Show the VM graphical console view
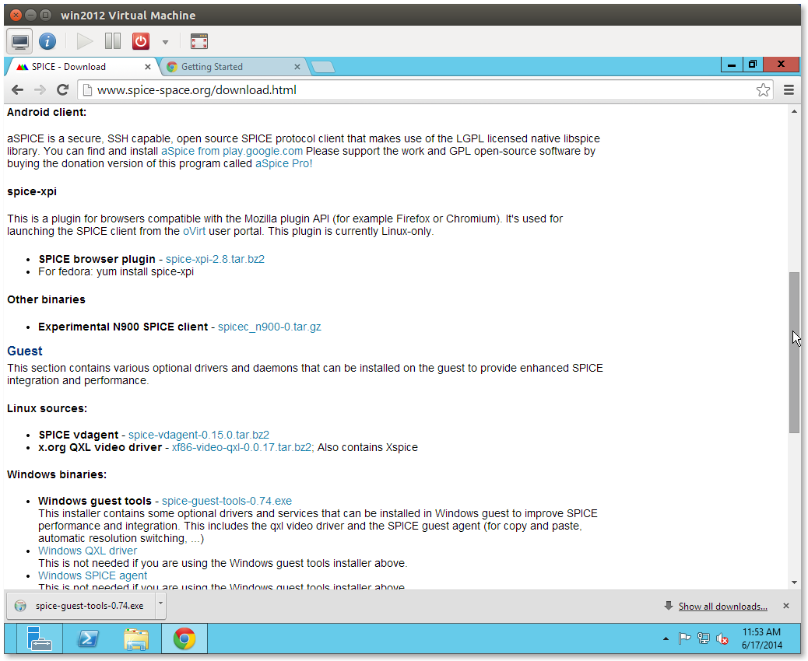The height and width of the screenshot is (661, 808). [20, 42]
